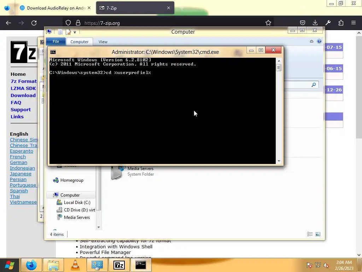Open the LZMA SDK link
The width and height of the screenshot is (362, 272).
23,88
